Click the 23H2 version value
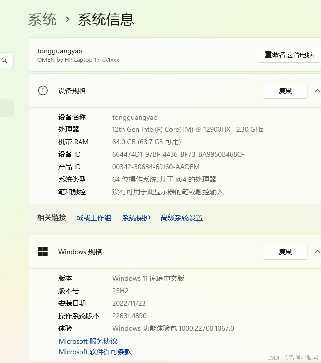Screen dimensions: 321x363 [120, 291]
